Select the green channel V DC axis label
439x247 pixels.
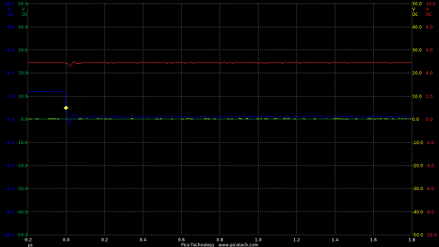(25, 12)
